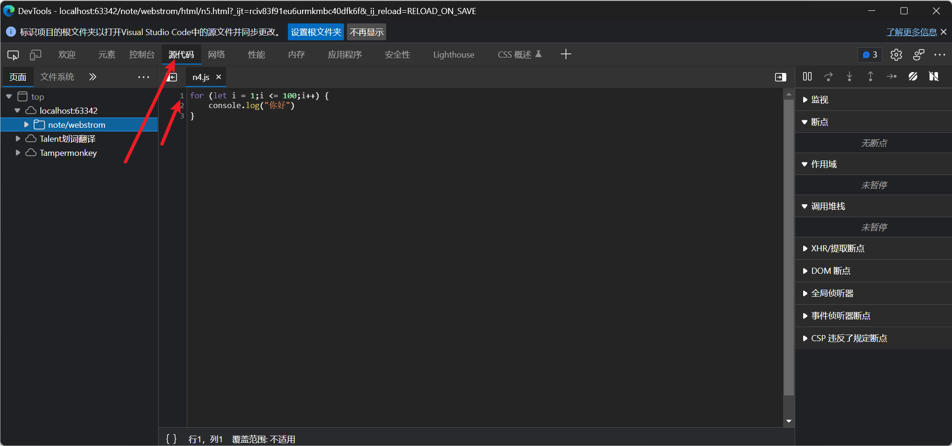Click the step into function icon
This screenshot has width=952, height=446.
tap(849, 76)
